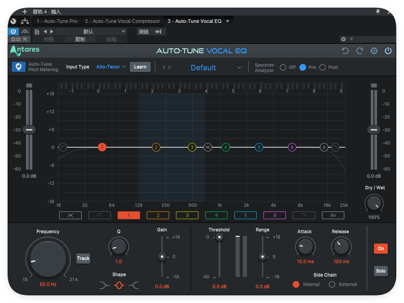Toggle band Solo button
This screenshot has width=404, height=303.
click(x=381, y=271)
